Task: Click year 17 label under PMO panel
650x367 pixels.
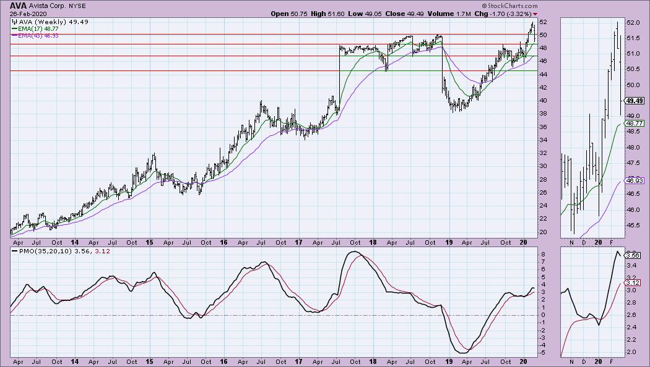Action: [298, 361]
